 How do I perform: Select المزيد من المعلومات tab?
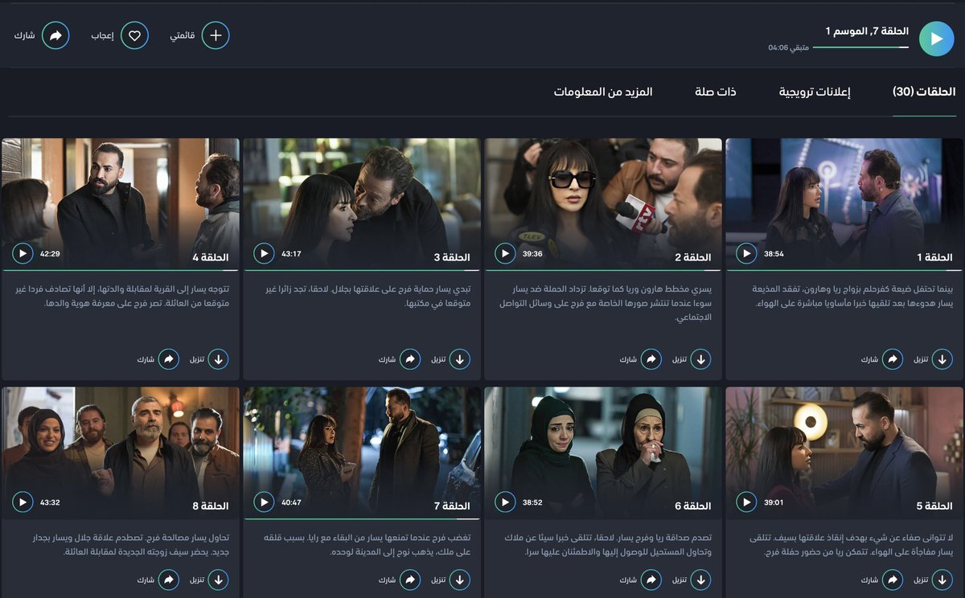(x=603, y=92)
